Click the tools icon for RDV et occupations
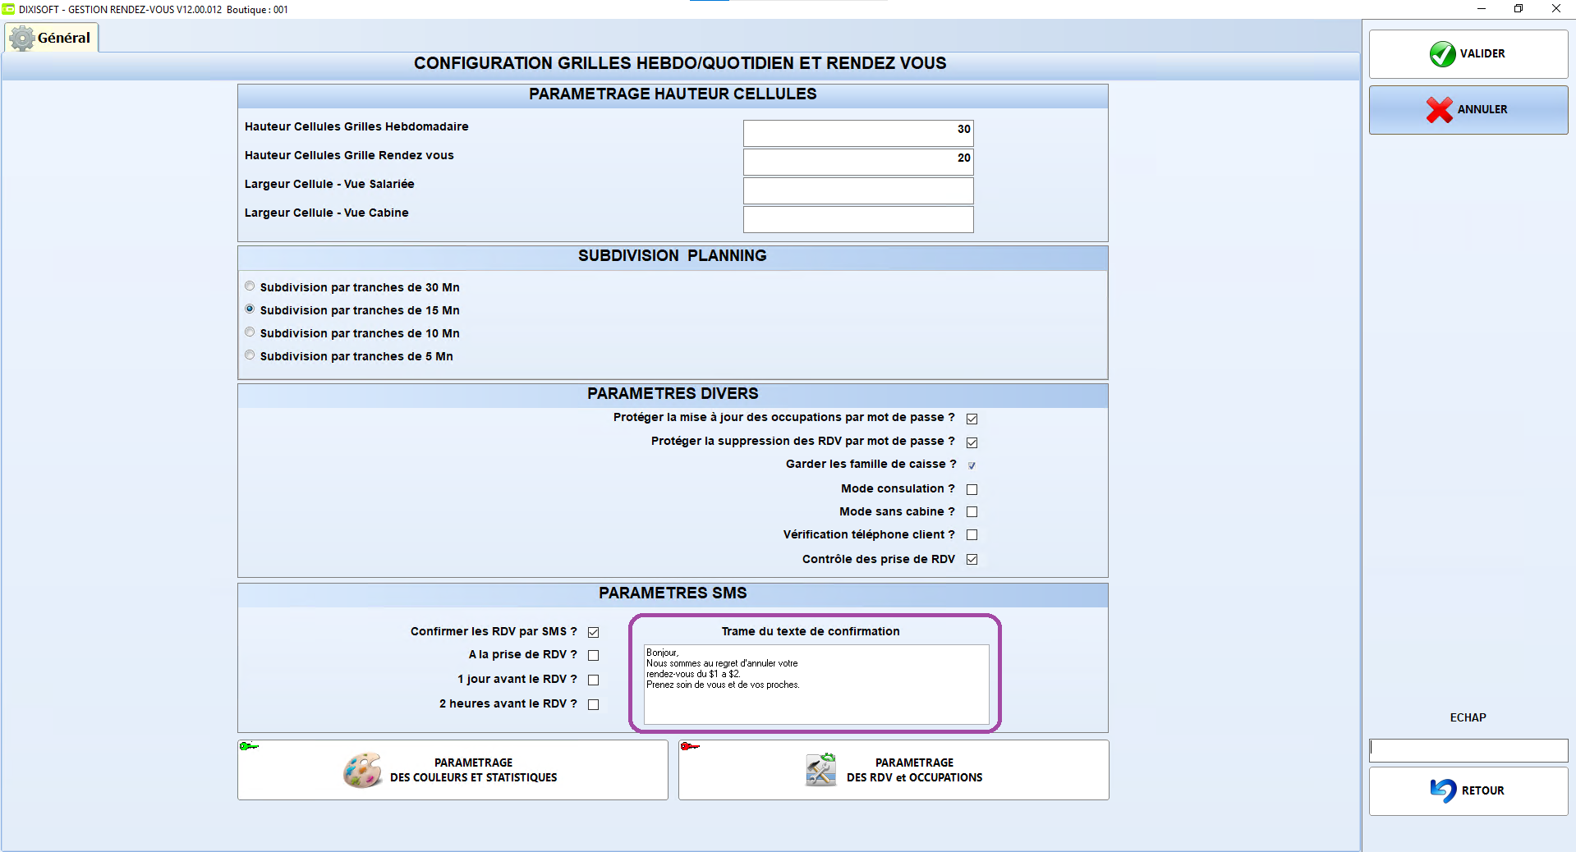The height and width of the screenshot is (852, 1576). click(x=820, y=770)
